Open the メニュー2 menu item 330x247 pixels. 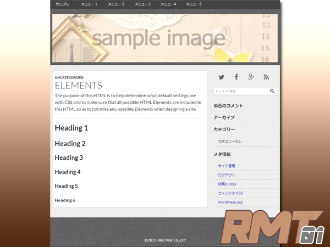pos(116,4)
